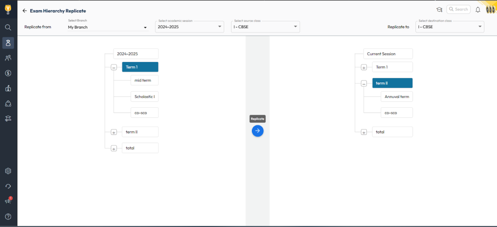
Task: Expand the source term II node
Action: point(114,132)
